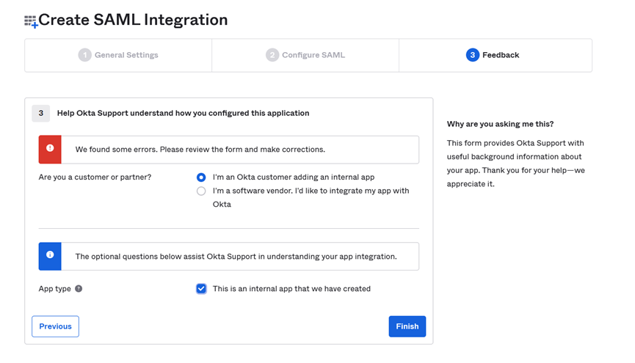
Task: Click the 'Why are you asking me this?' heading
Action: click(500, 124)
